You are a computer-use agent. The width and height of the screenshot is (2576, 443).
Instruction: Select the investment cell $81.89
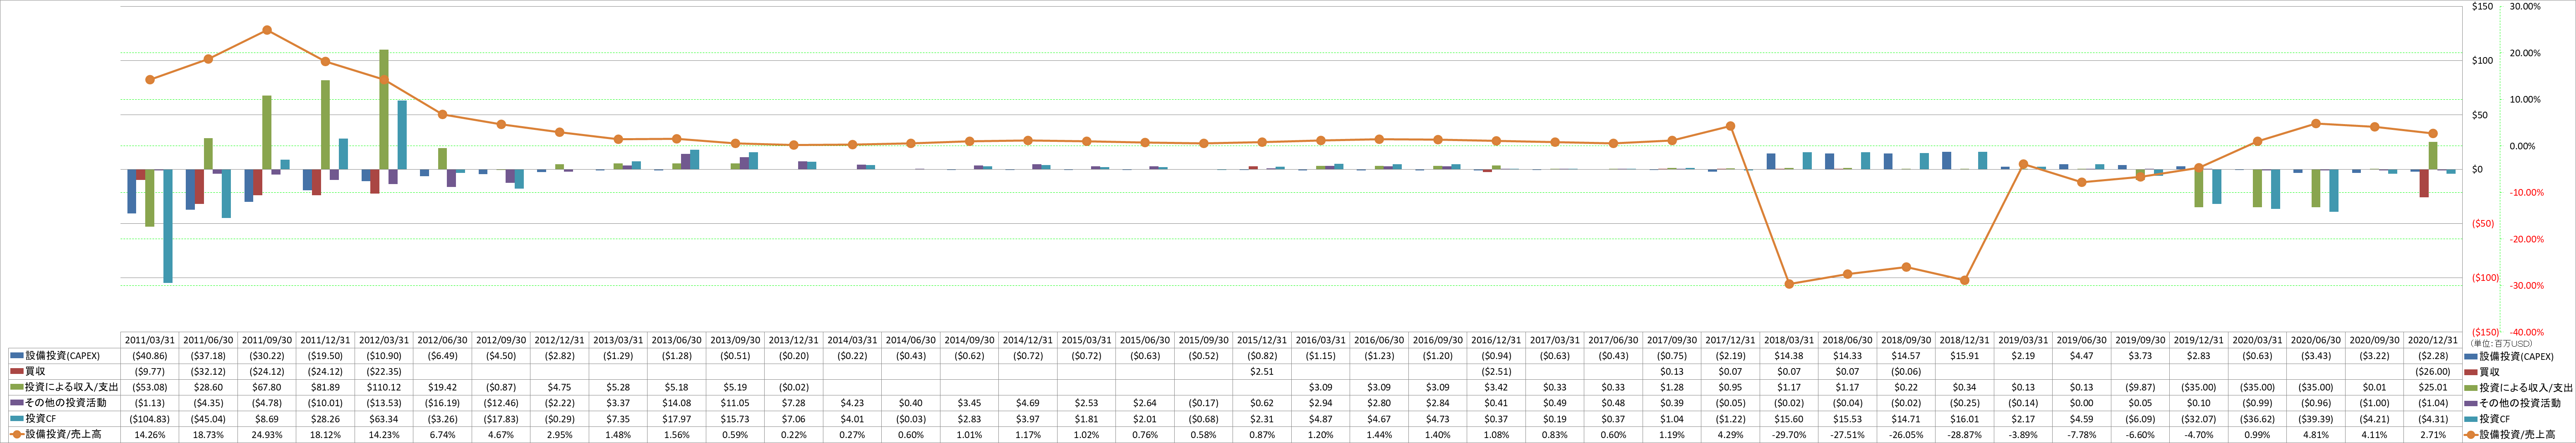pyautogui.click(x=325, y=387)
